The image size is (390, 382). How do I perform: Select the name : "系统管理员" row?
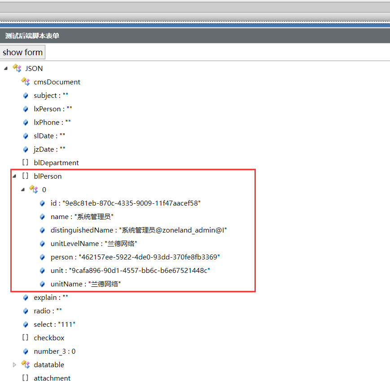(82, 217)
